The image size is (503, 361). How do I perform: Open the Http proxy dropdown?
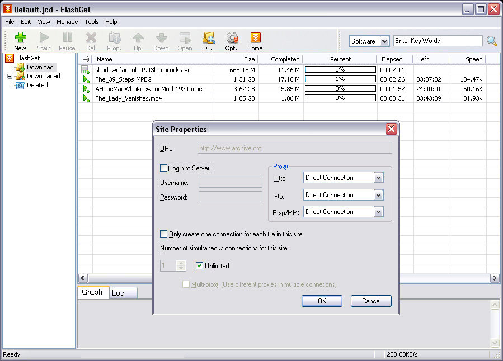(x=379, y=178)
